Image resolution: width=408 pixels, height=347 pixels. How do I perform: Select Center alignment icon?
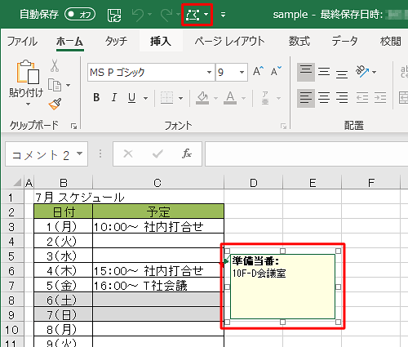(324, 98)
